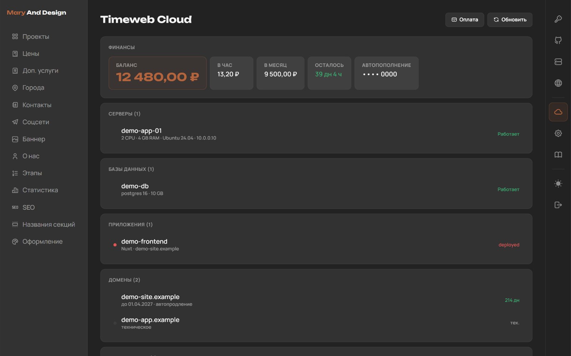
Task: Click the address book icon beside Контакты
Action: 15,105
